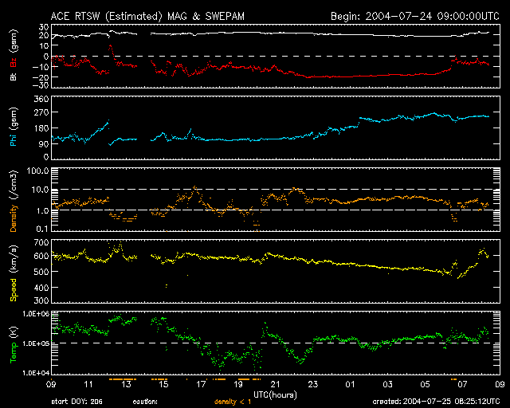Select the '-30' tick on the Bt Bz axis
Image resolution: width=510 pixels, height=408 pixels.
pos(41,85)
